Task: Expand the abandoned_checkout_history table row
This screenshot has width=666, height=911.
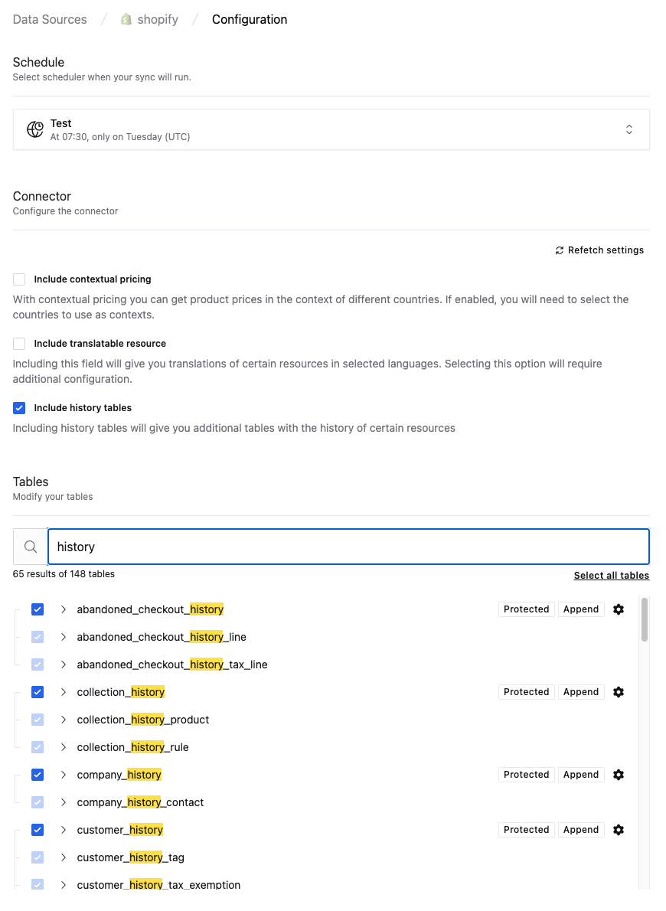Action: (x=63, y=609)
